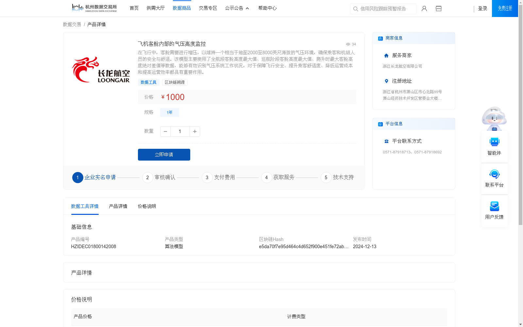Click the search magnifier icon
The height and width of the screenshot is (327, 523).
point(355,9)
